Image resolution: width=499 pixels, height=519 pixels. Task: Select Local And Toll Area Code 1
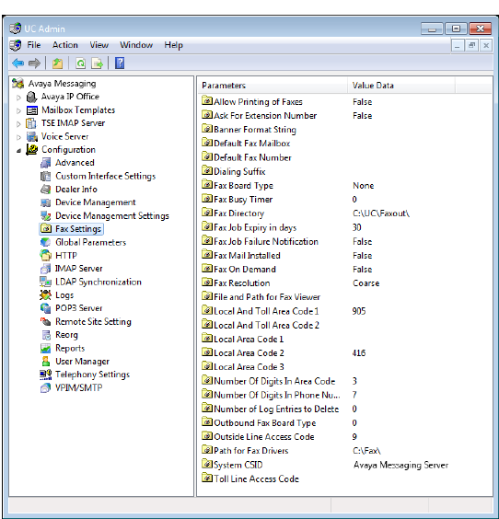261,311
